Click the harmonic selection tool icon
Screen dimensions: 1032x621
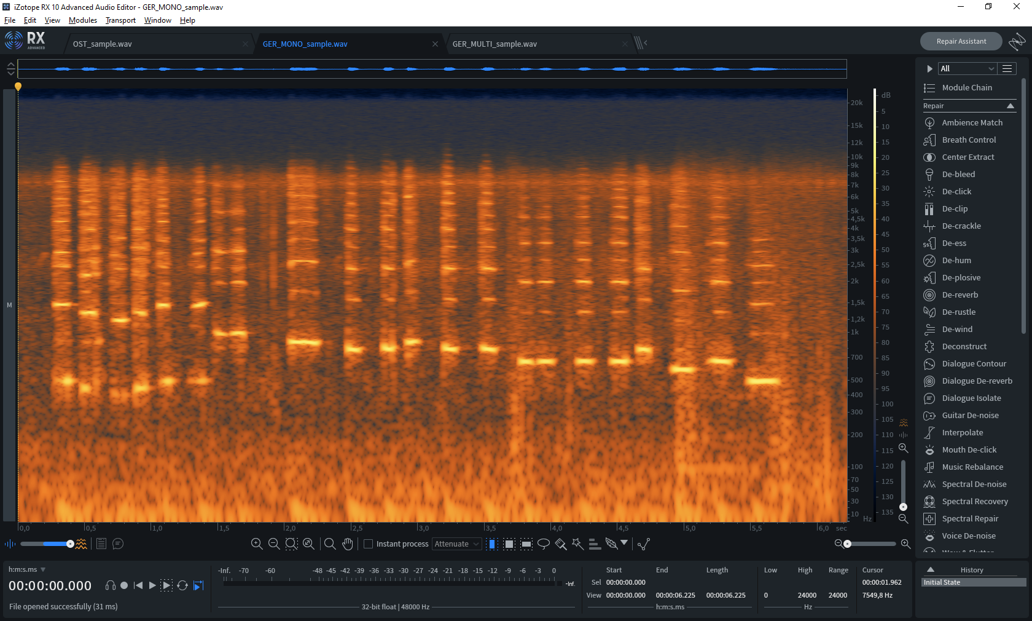[x=595, y=544]
